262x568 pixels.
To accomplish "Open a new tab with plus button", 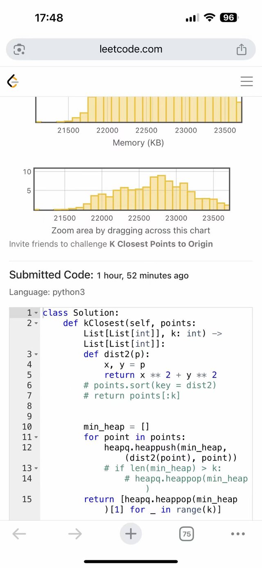I will point(131,534).
